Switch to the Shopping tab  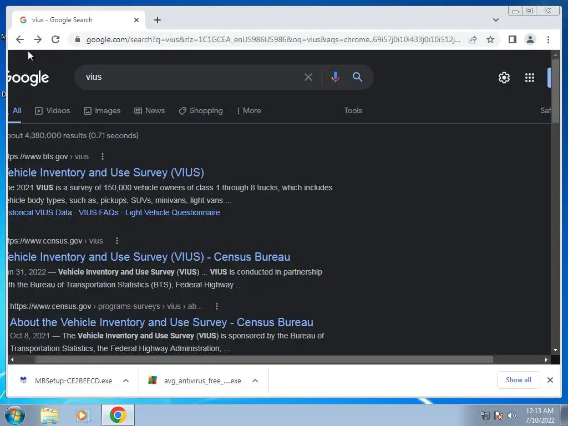pyautogui.click(x=201, y=111)
